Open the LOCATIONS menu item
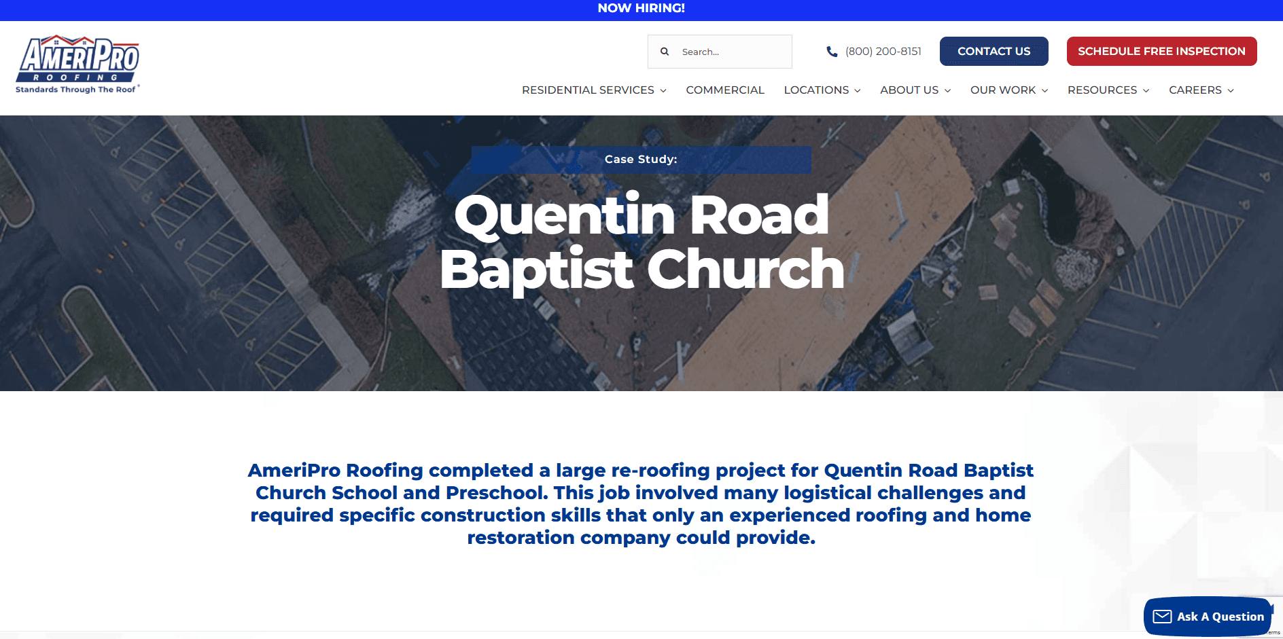Image resolution: width=1283 pixels, height=639 pixels. [x=816, y=90]
